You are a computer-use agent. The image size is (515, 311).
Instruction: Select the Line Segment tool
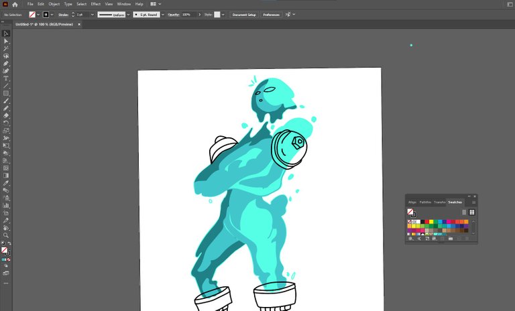(6, 86)
